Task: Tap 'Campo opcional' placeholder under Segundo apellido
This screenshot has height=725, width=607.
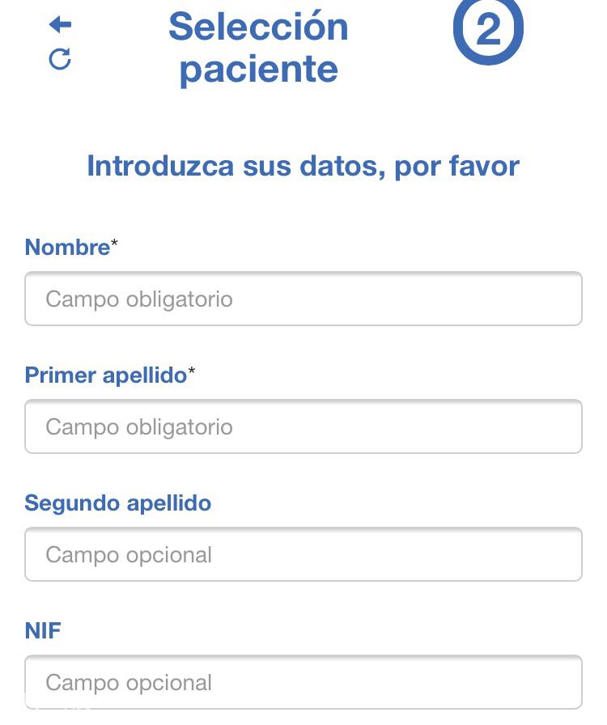Action: (x=129, y=555)
